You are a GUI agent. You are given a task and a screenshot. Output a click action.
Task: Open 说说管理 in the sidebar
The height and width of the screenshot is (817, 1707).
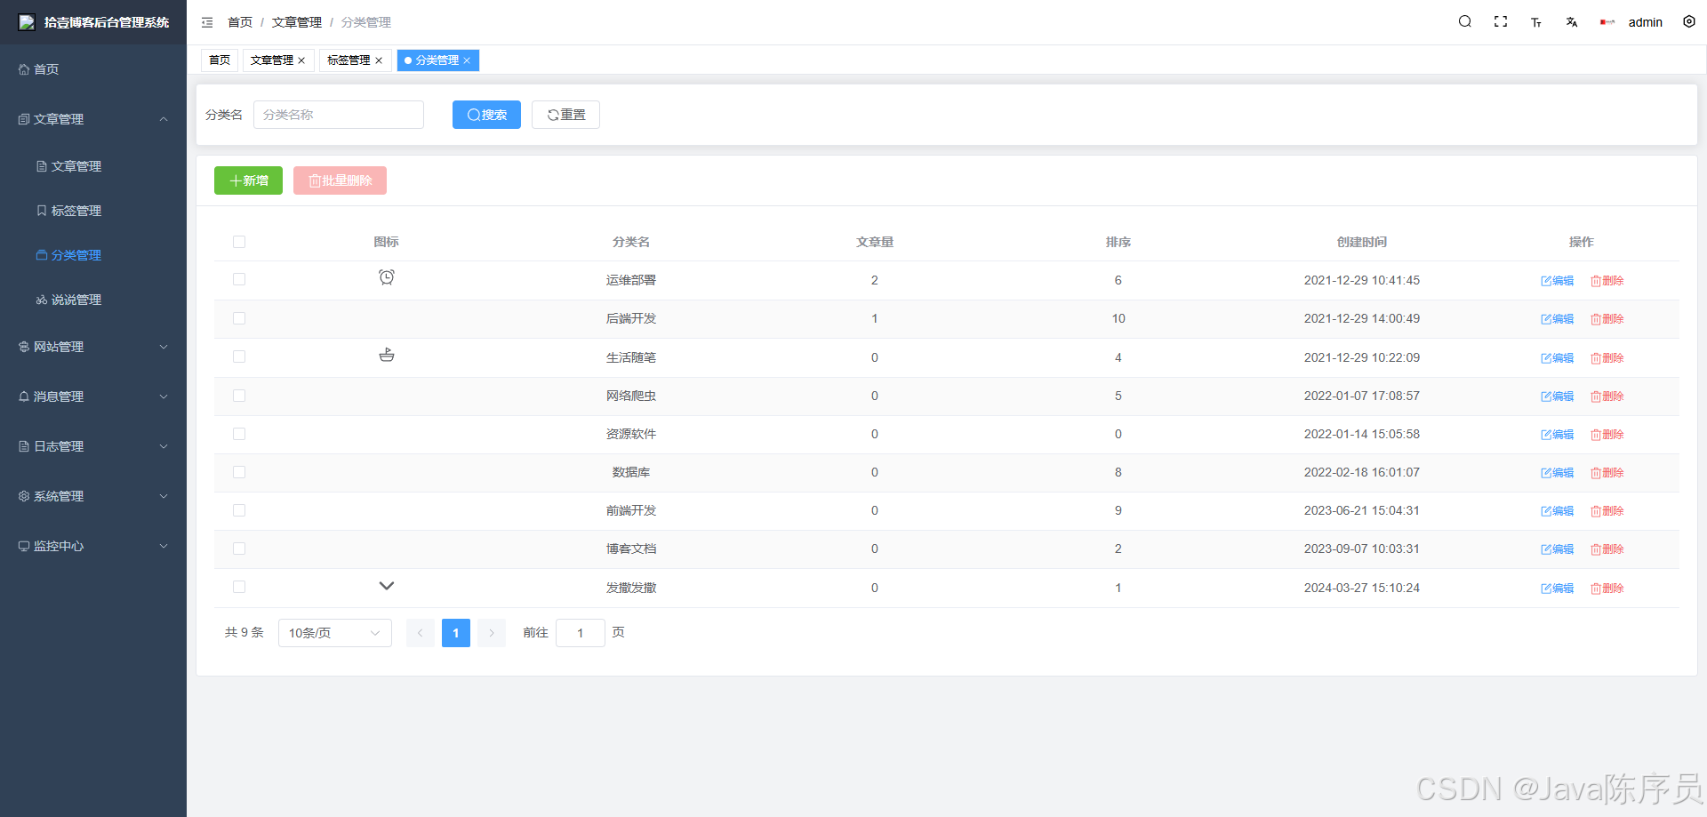pos(93,300)
